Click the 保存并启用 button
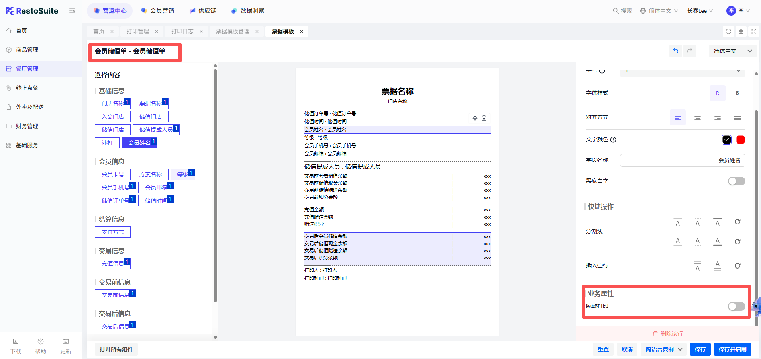Viewport: 761px width, 359px height. 732,349
